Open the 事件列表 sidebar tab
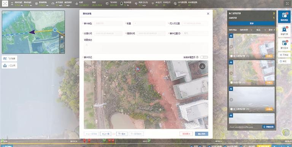This screenshot has height=147, width=292. [x=284, y=17]
